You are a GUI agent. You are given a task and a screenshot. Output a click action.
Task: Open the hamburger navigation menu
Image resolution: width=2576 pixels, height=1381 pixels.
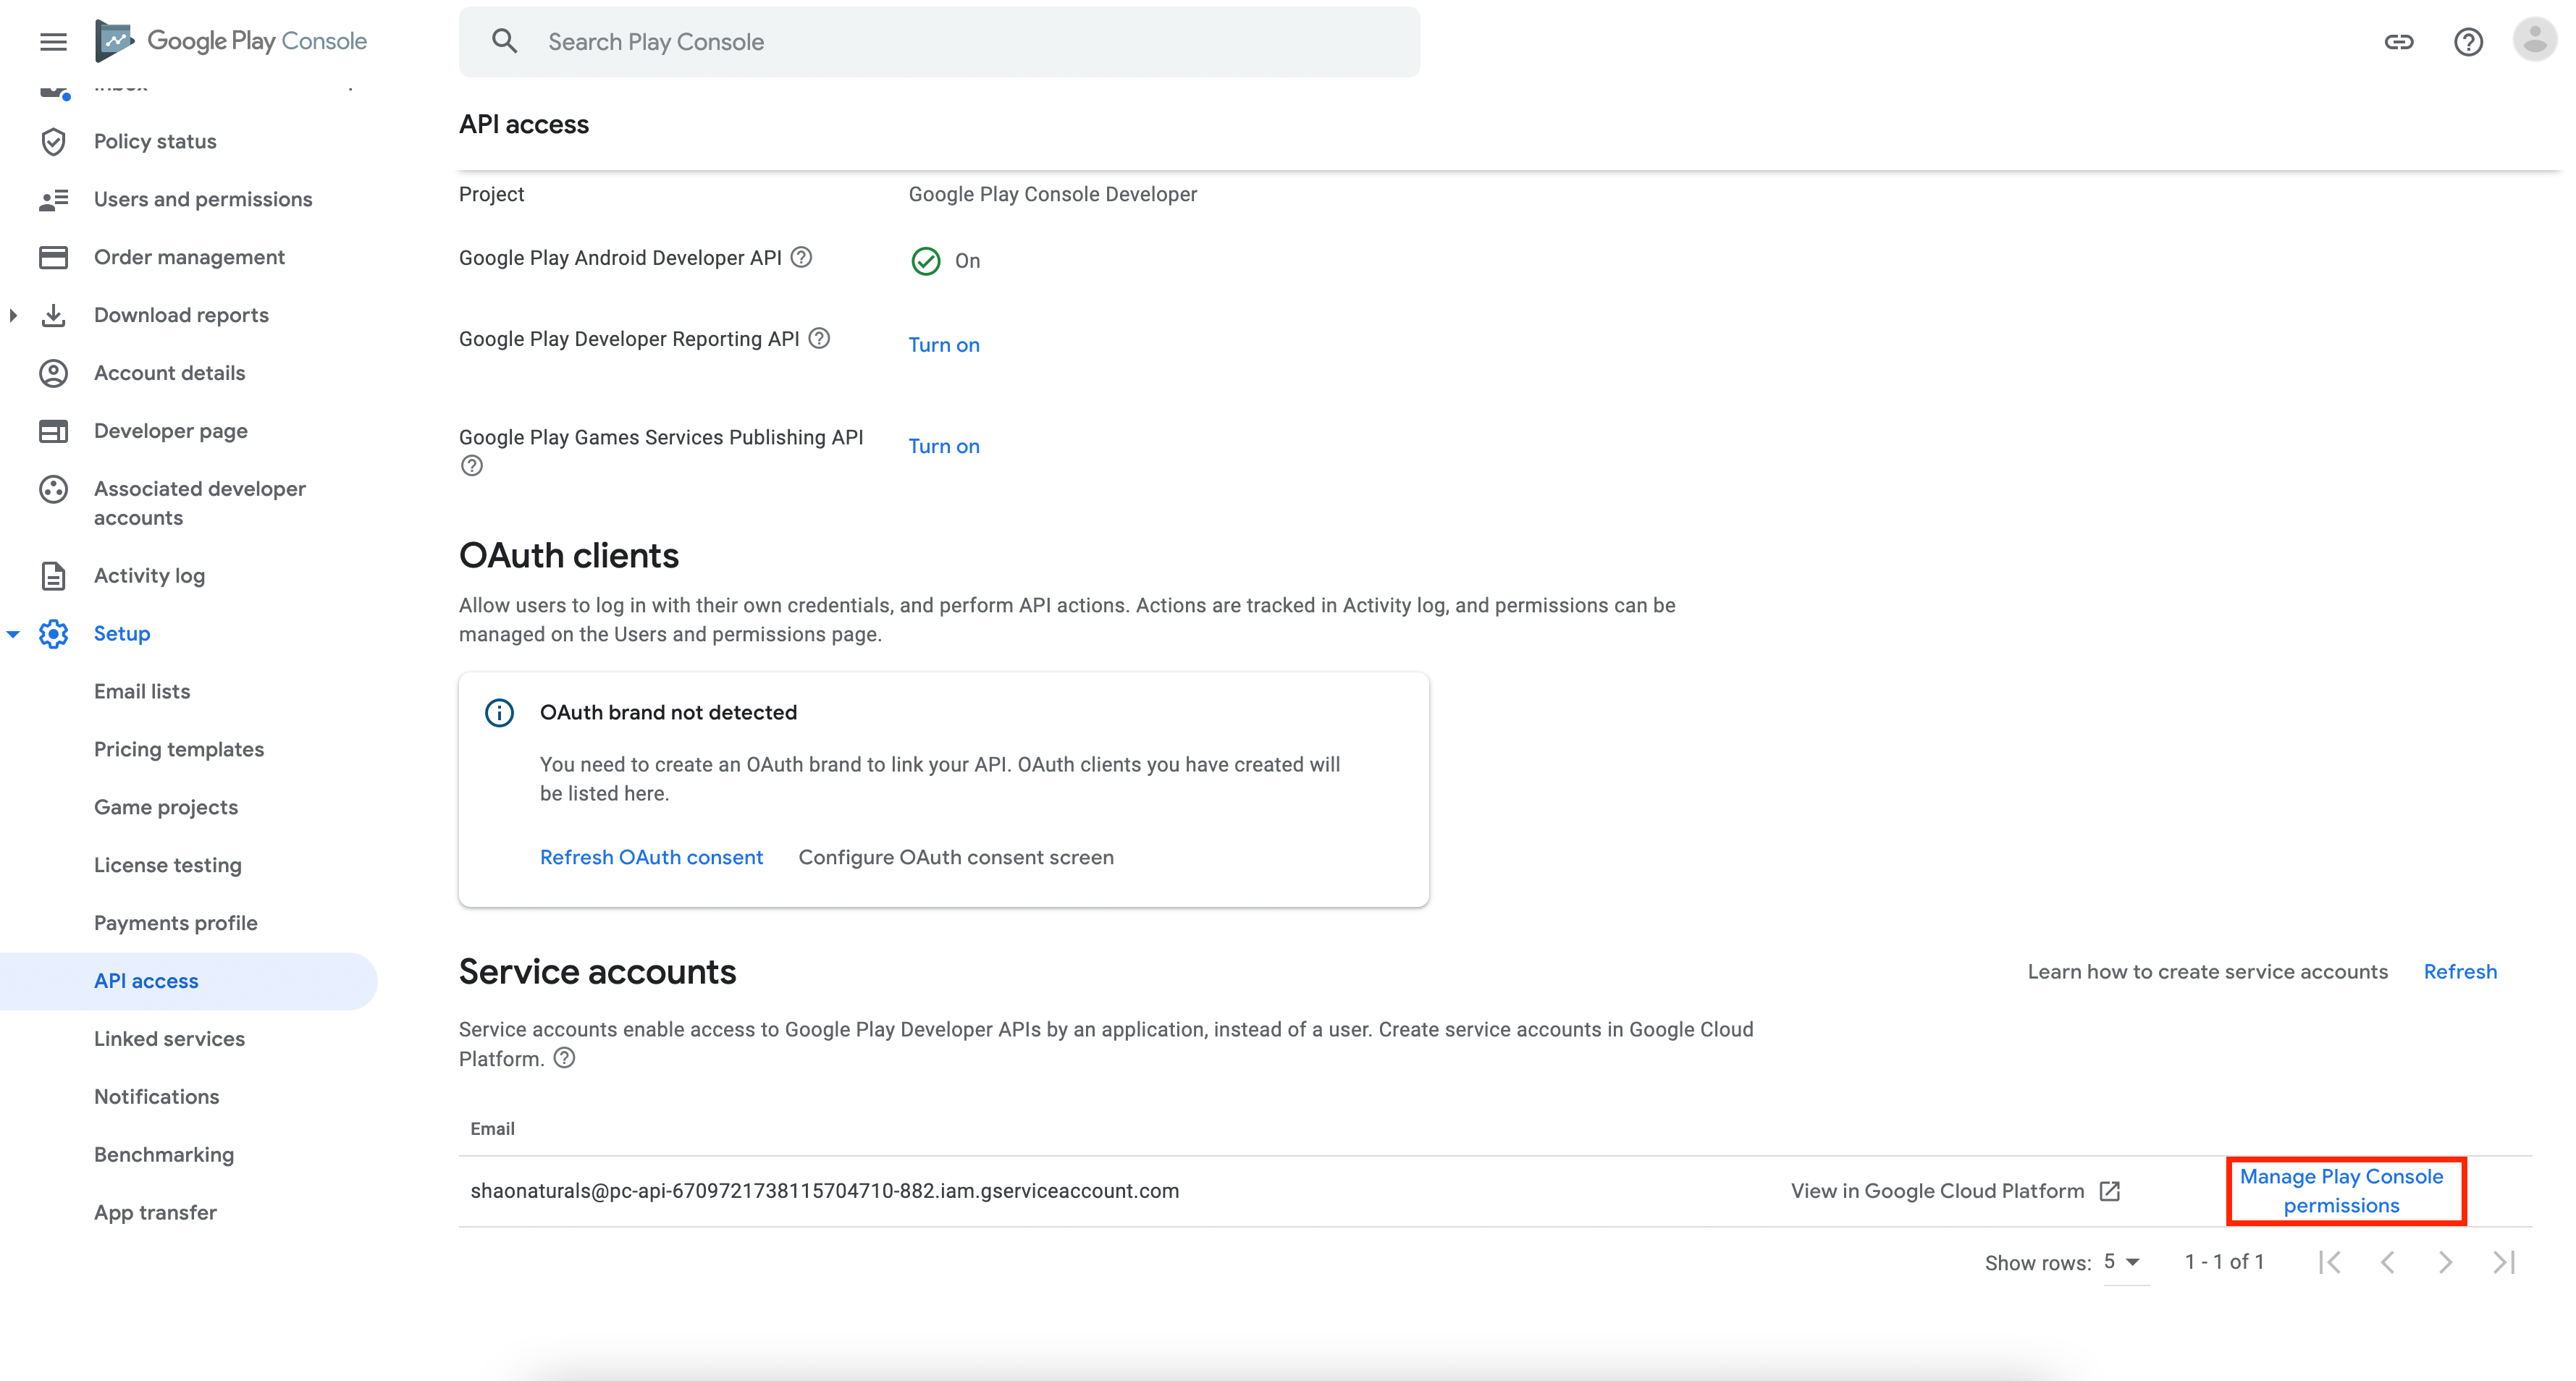53,41
